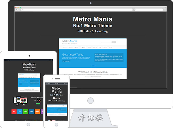Image resolution: width=173 pixels, height=129 pixels.
Task: Select the last banner slider dot
Action: pyautogui.click(x=95, y=66)
